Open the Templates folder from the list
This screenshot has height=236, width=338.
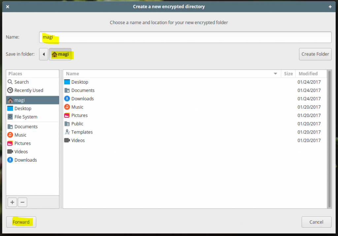(82, 132)
